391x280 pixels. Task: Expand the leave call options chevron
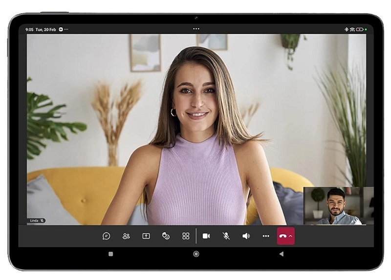tap(290, 236)
